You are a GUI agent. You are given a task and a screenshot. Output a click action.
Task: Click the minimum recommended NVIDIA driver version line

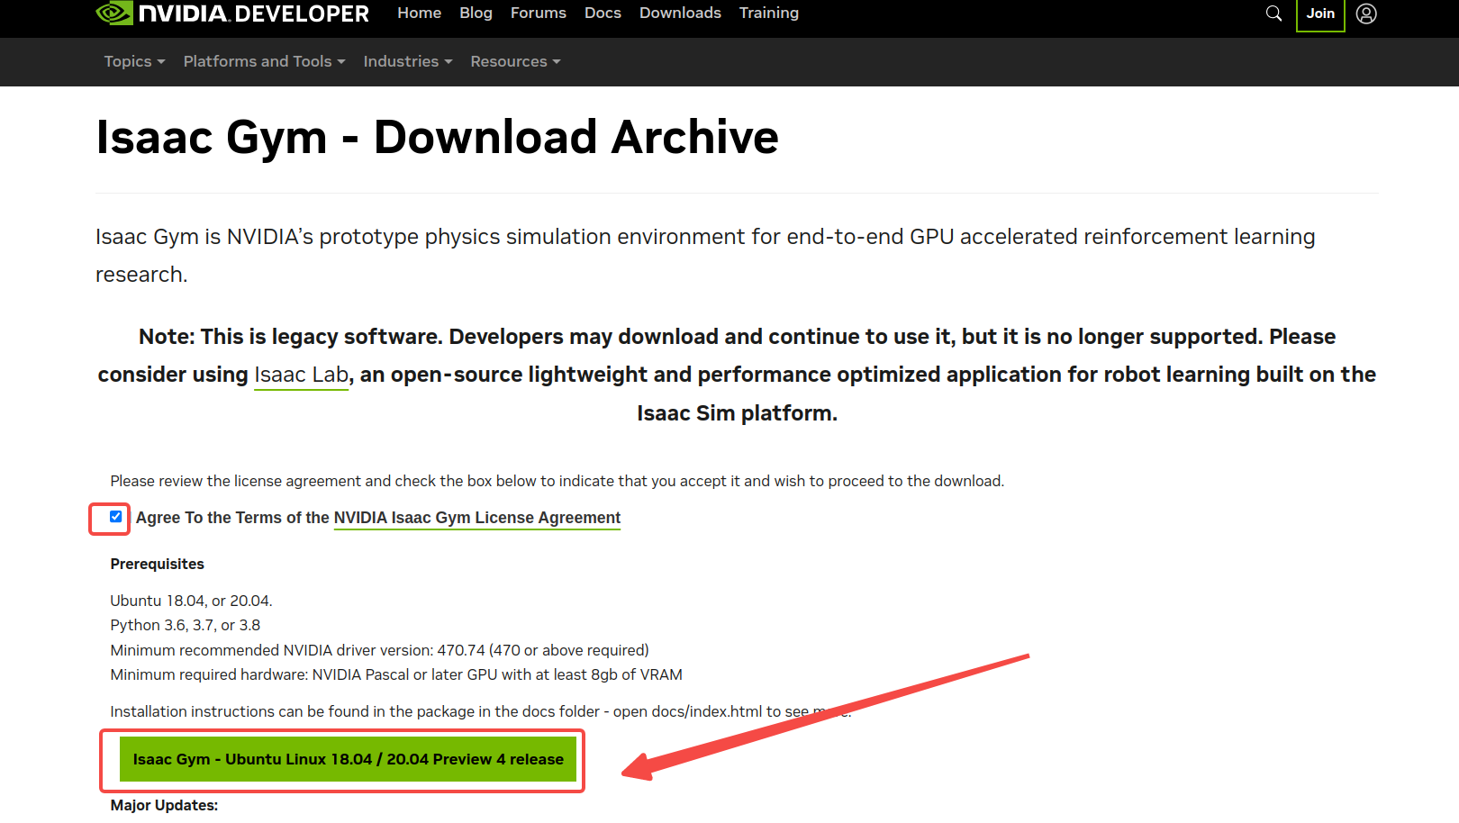coord(379,650)
